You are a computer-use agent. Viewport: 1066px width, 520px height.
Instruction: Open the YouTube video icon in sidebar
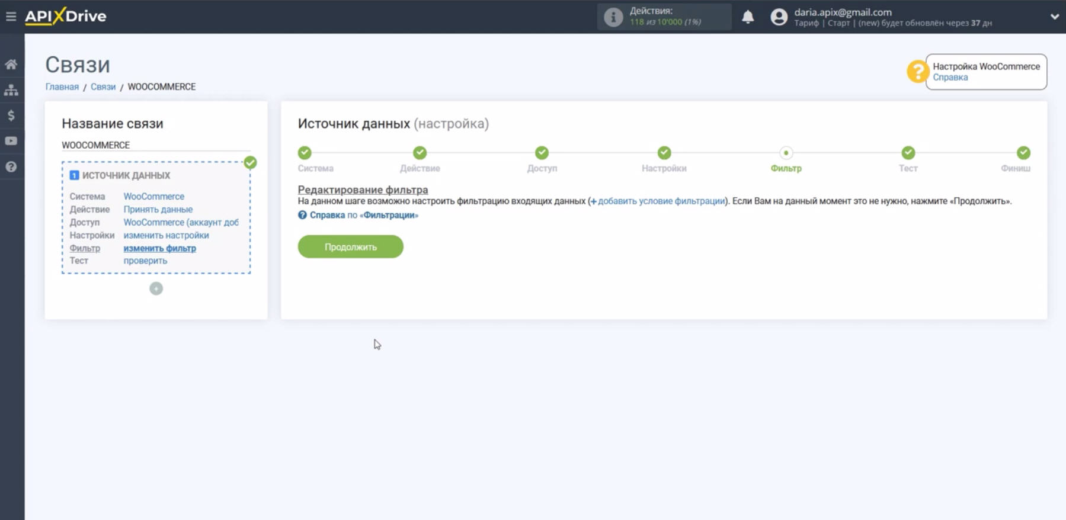coord(11,141)
